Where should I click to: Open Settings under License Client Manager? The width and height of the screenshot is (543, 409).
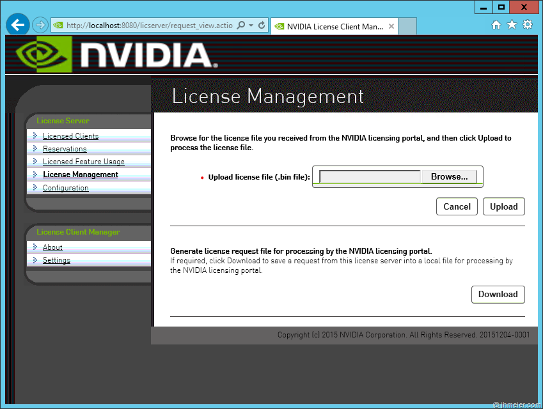tap(56, 260)
